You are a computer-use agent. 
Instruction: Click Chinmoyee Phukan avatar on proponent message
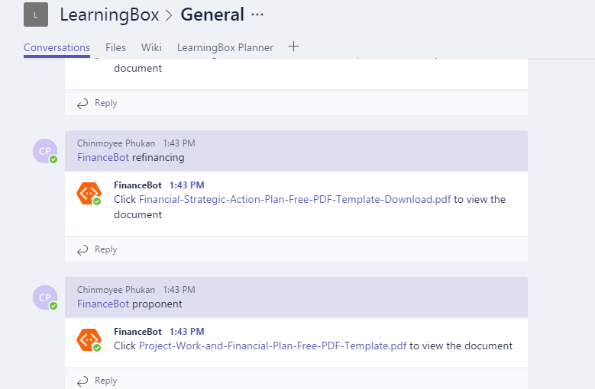(x=45, y=297)
